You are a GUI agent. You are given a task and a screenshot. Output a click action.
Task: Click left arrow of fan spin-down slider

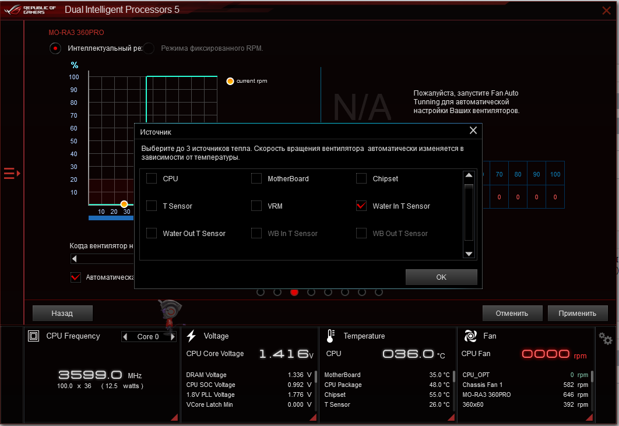click(x=74, y=259)
